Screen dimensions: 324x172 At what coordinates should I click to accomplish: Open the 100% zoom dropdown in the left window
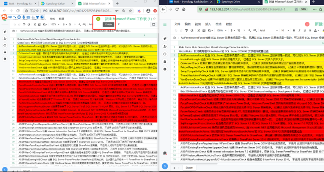[x=54, y=24]
